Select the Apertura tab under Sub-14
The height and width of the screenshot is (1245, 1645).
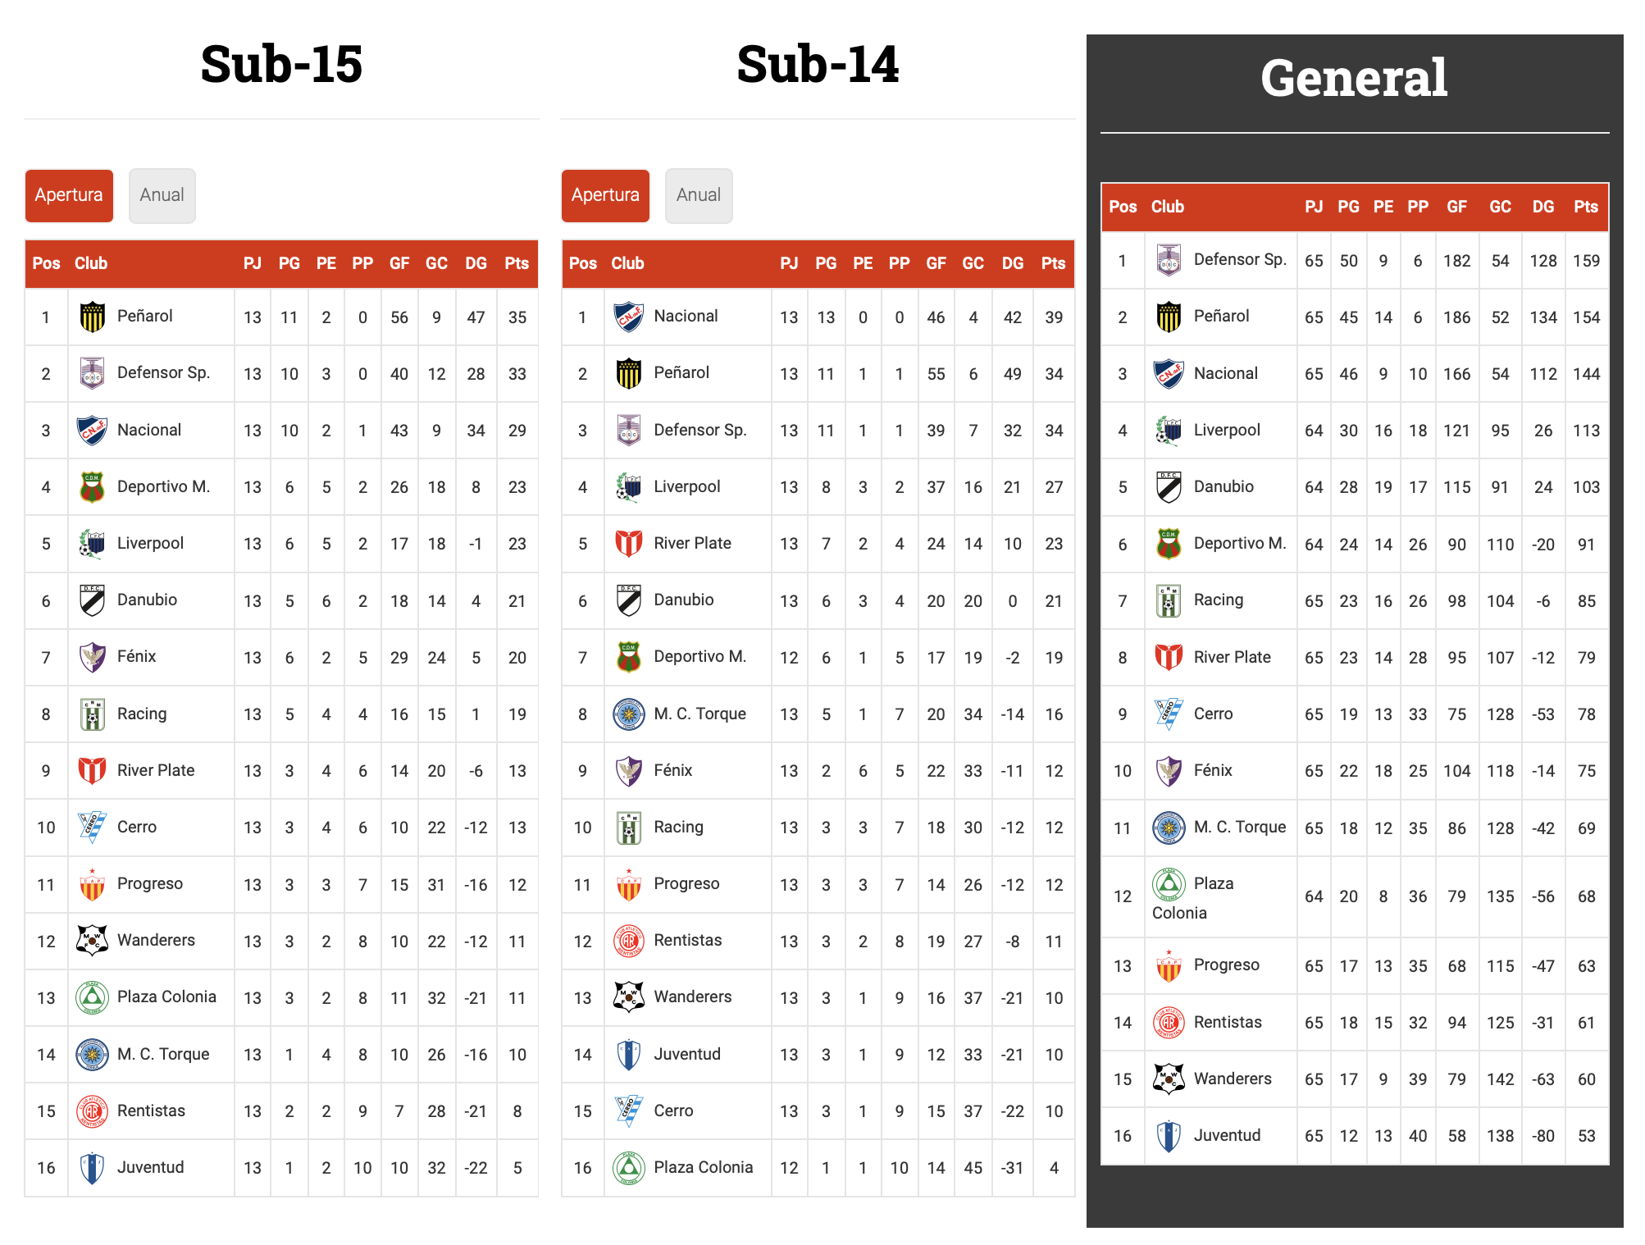(x=605, y=195)
